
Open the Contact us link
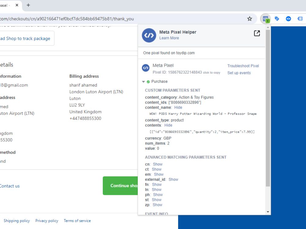(10, 186)
